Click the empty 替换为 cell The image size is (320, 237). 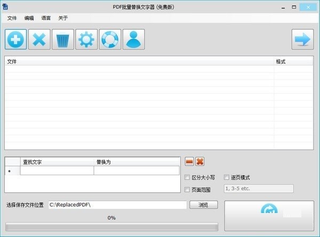(137, 170)
